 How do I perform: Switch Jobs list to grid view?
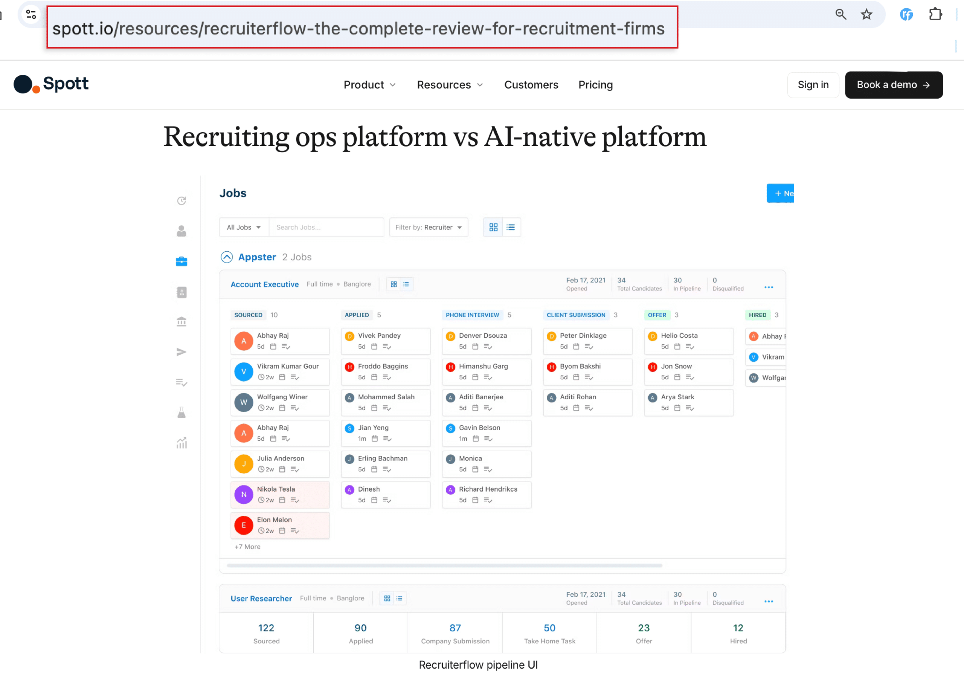coord(493,227)
